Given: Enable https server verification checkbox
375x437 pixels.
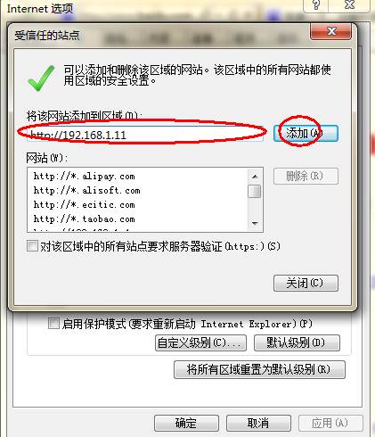Looking at the screenshot, I should tap(32, 246).
